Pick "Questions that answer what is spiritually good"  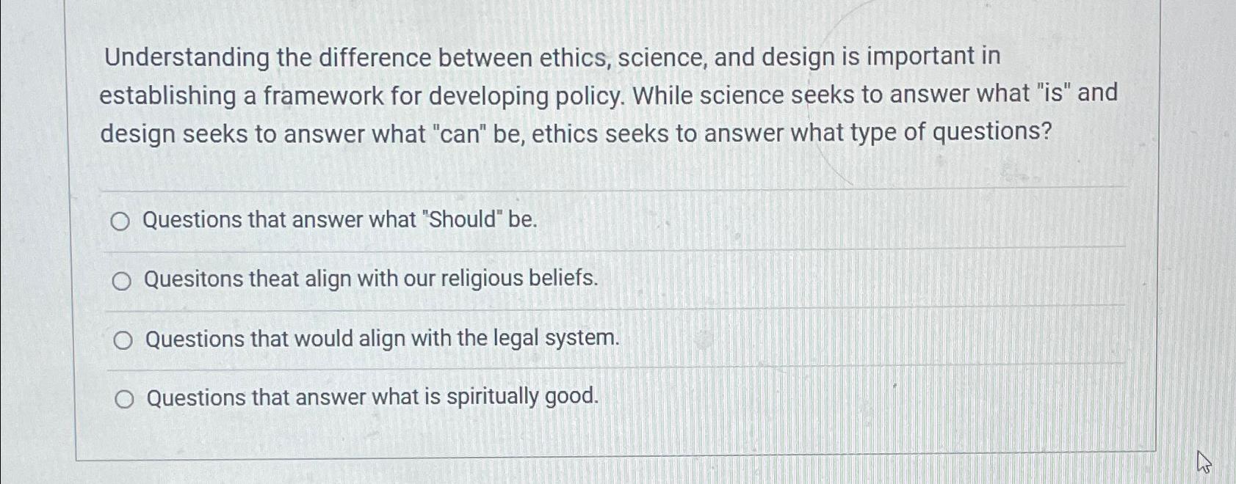point(123,397)
